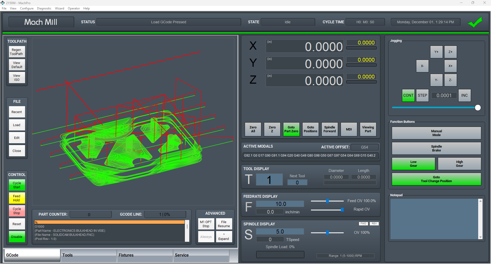This screenshot has height=264, width=491.
Task: Click inside the Notepad text area
Action: click(x=434, y=219)
